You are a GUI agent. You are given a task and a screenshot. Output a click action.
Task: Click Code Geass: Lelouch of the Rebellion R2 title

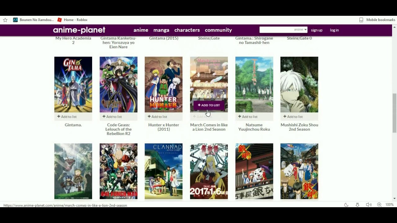[x=118, y=129]
